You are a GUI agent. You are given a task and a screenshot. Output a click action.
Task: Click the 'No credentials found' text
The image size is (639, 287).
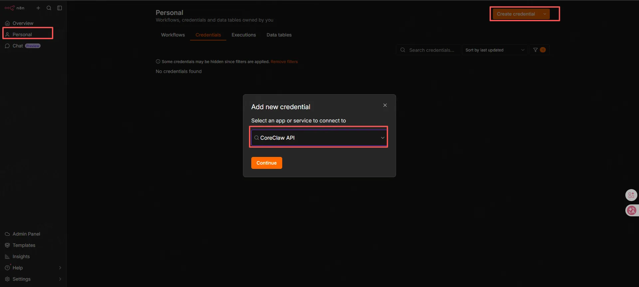tap(179, 71)
